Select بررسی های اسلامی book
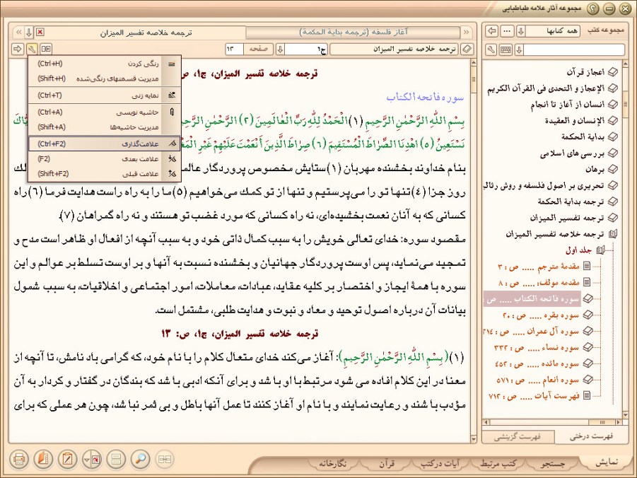The height and width of the screenshot is (478, 637). click(x=573, y=153)
